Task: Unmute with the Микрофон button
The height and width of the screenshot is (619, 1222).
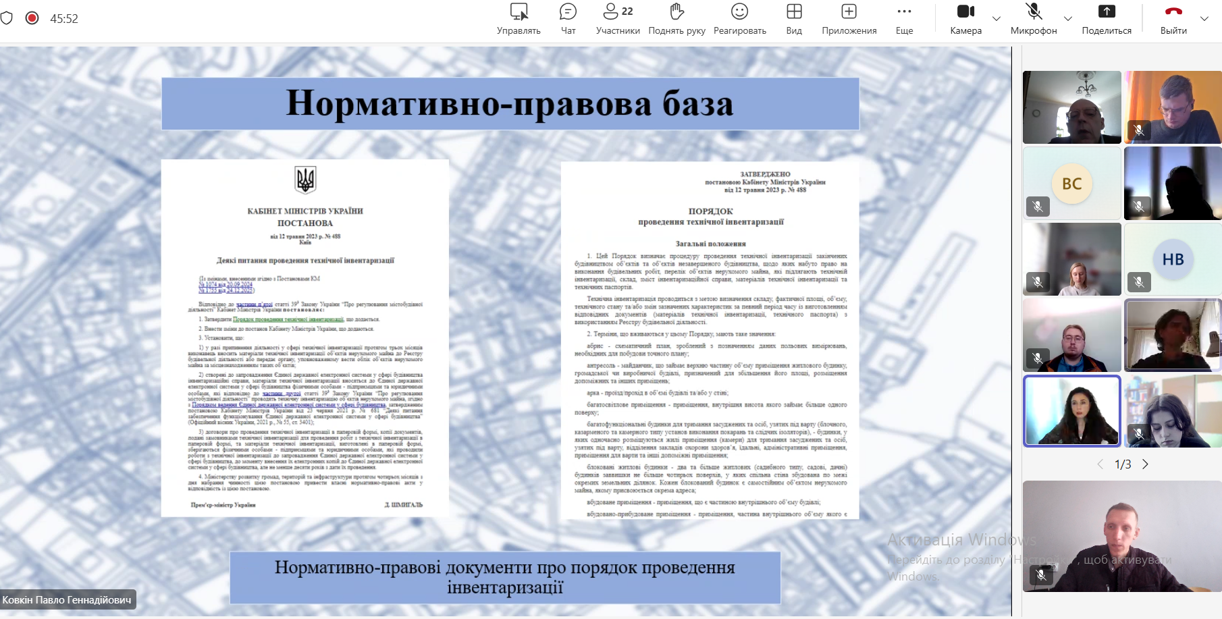Action: [x=1033, y=19]
